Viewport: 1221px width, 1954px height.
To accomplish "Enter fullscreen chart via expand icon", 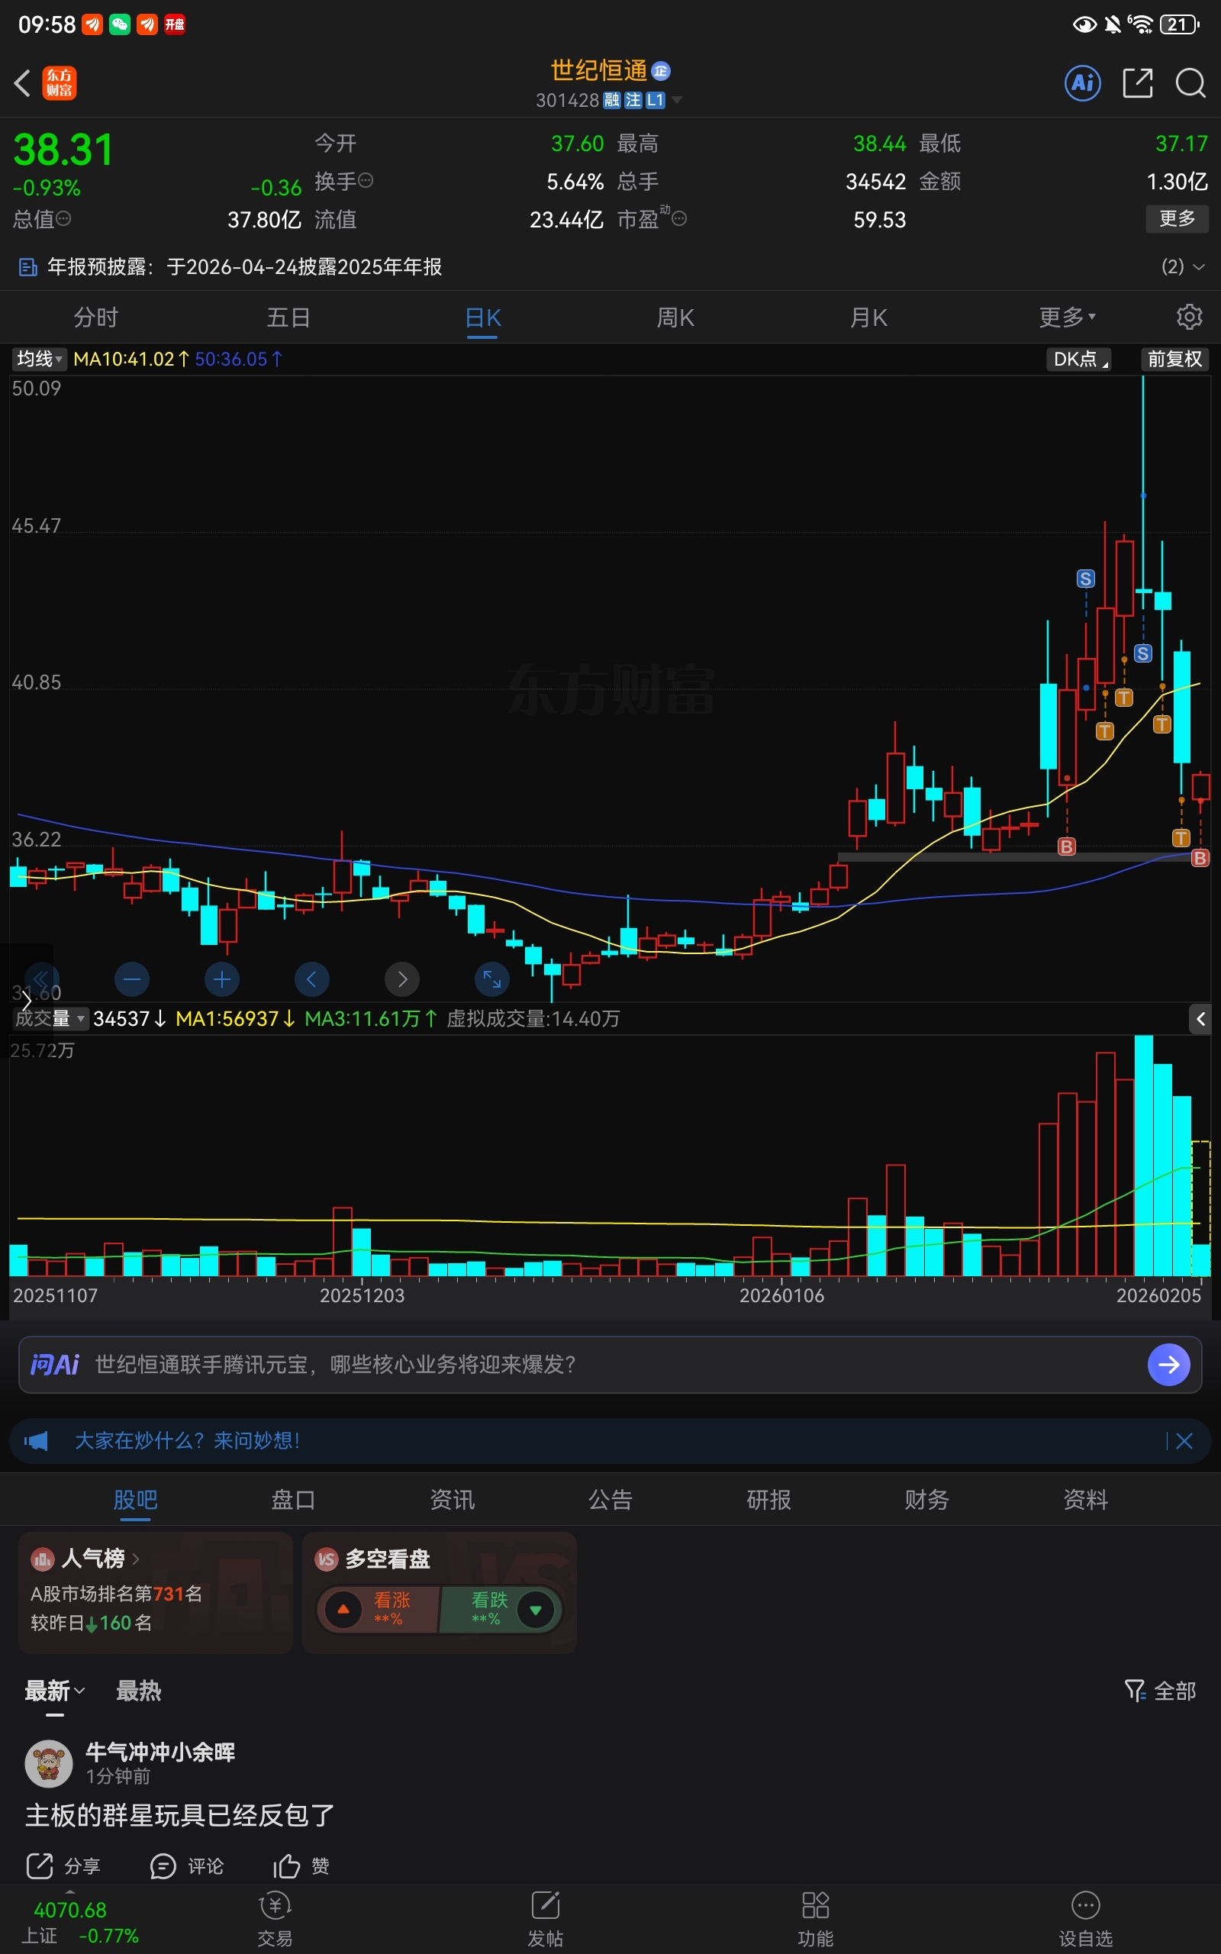I will (x=491, y=979).
